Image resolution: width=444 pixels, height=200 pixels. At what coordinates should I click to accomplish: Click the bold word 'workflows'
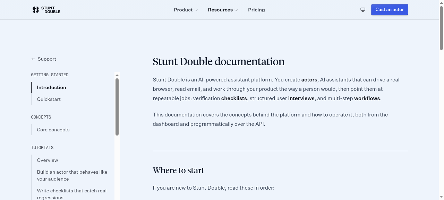click(367, 98)
